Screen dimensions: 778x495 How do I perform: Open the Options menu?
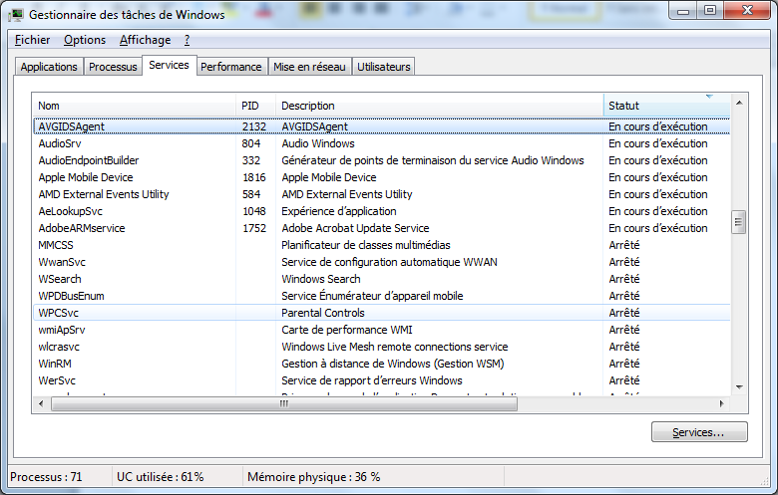[85, 40]
